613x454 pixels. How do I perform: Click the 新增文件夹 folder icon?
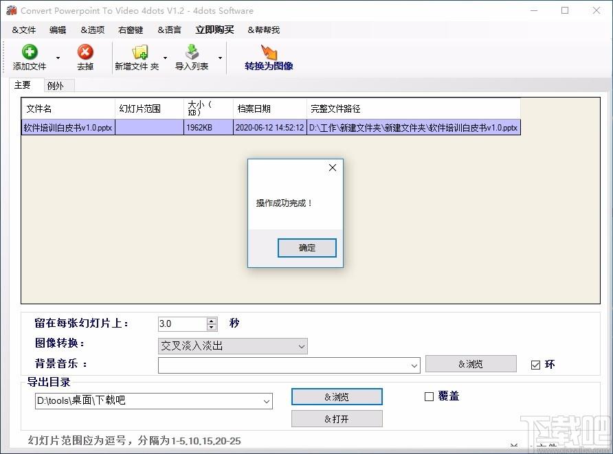point(140,52)
